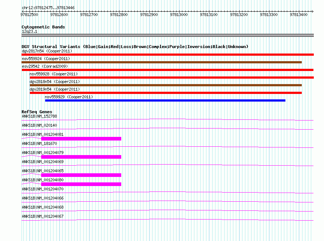
Task: Click ruler position 97813400
Action: point(299,15)
